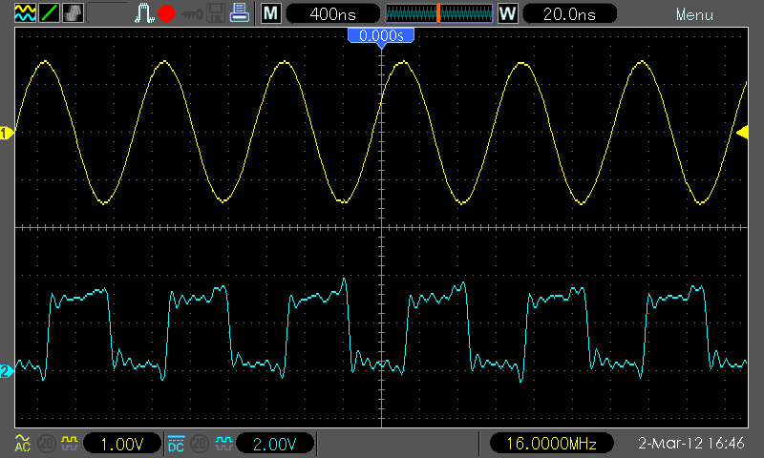Click the channel 2 ground marker
The width and height of the screenshot is (764, 458).
click(x=7, y=371)
